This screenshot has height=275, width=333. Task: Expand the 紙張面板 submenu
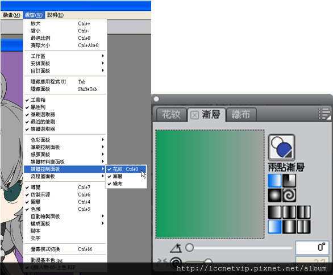[65, 155]
